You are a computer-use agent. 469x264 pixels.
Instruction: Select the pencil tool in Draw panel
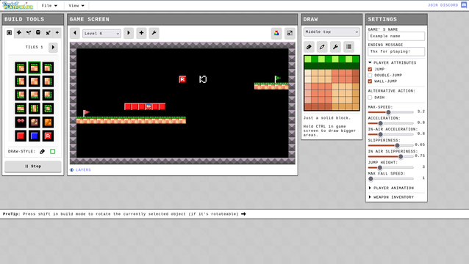tap(322, 47)
